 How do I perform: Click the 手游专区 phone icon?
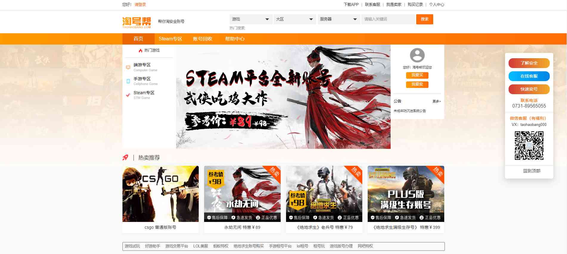pyautogui.click(x=128, y=81)
